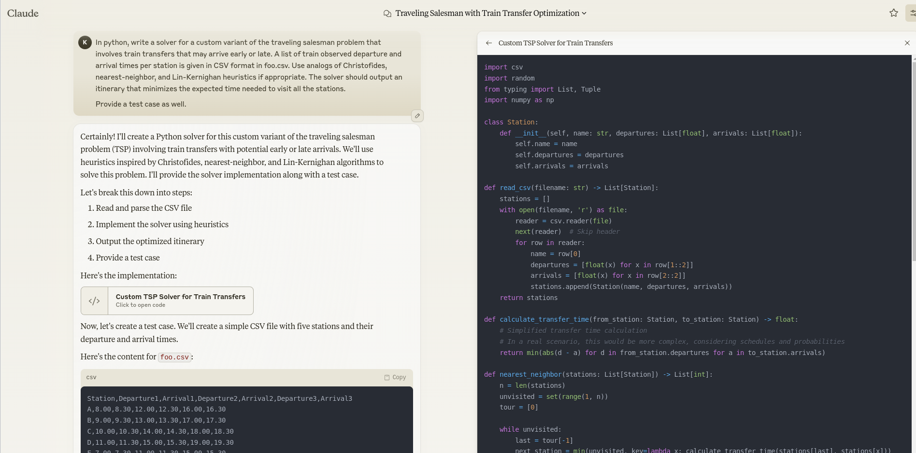916x453 pixels.
Task: Click the 'Provide a test case as well.' text
Action: [x=141, y=104]
